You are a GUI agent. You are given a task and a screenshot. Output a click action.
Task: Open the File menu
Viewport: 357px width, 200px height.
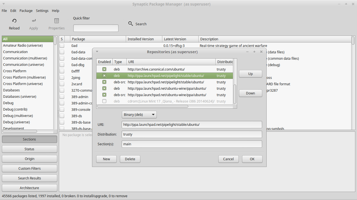click(x=4, y=11)
